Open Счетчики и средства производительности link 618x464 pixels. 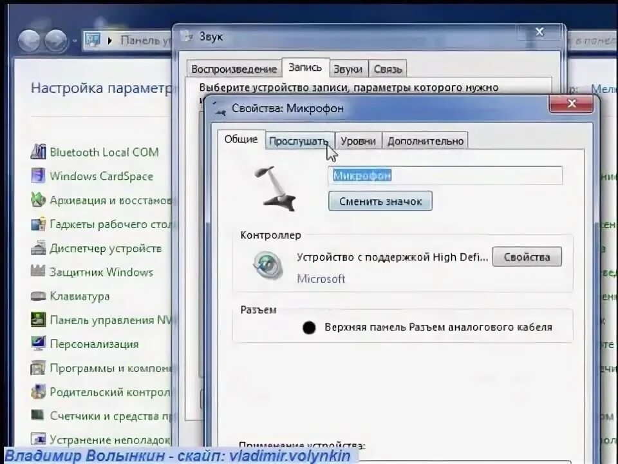click(x=111, y=416)
